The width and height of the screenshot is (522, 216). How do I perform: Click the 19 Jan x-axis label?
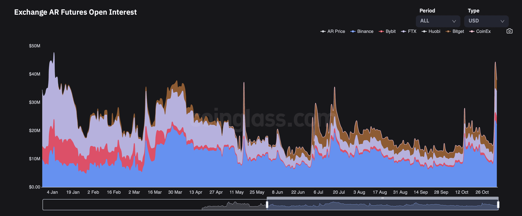[x=73, y=192]
